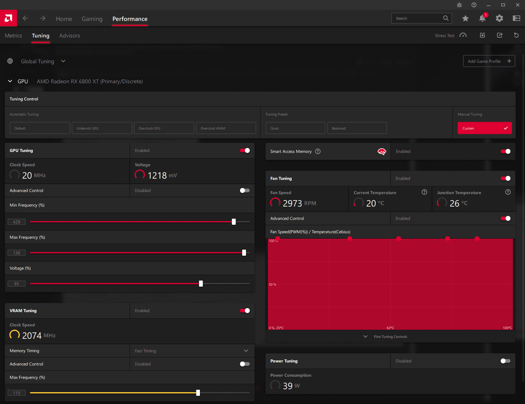The height and width of the screenshot is (404, 525).
Task: Click Smart Access Memory help icon
Action: pos(318,151)
